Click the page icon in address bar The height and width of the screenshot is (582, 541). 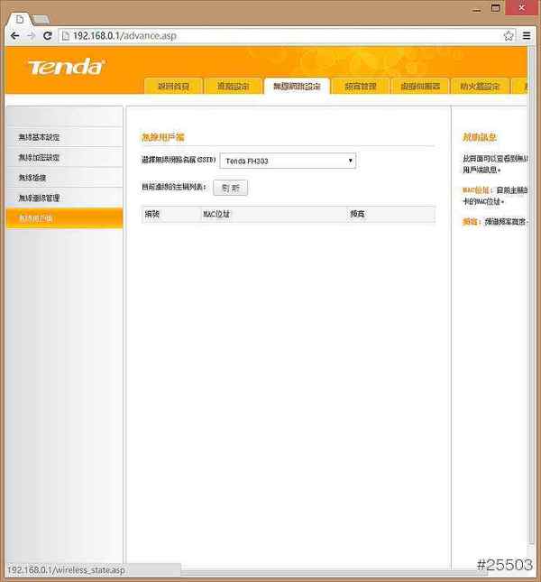(x=66, y=36)
